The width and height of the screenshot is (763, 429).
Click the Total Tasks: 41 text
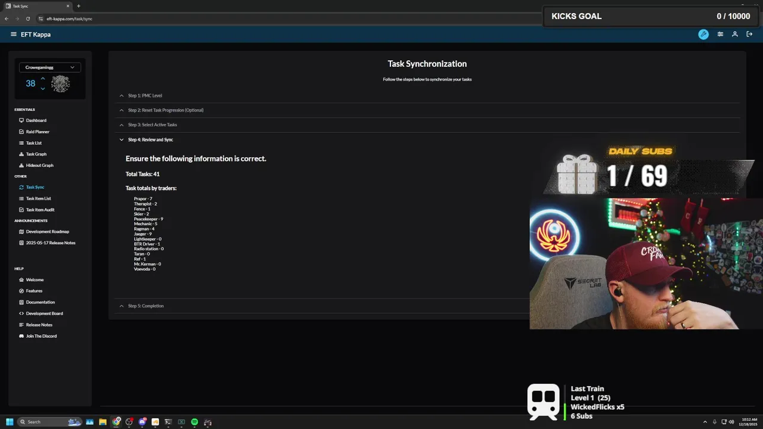point(142,174)
